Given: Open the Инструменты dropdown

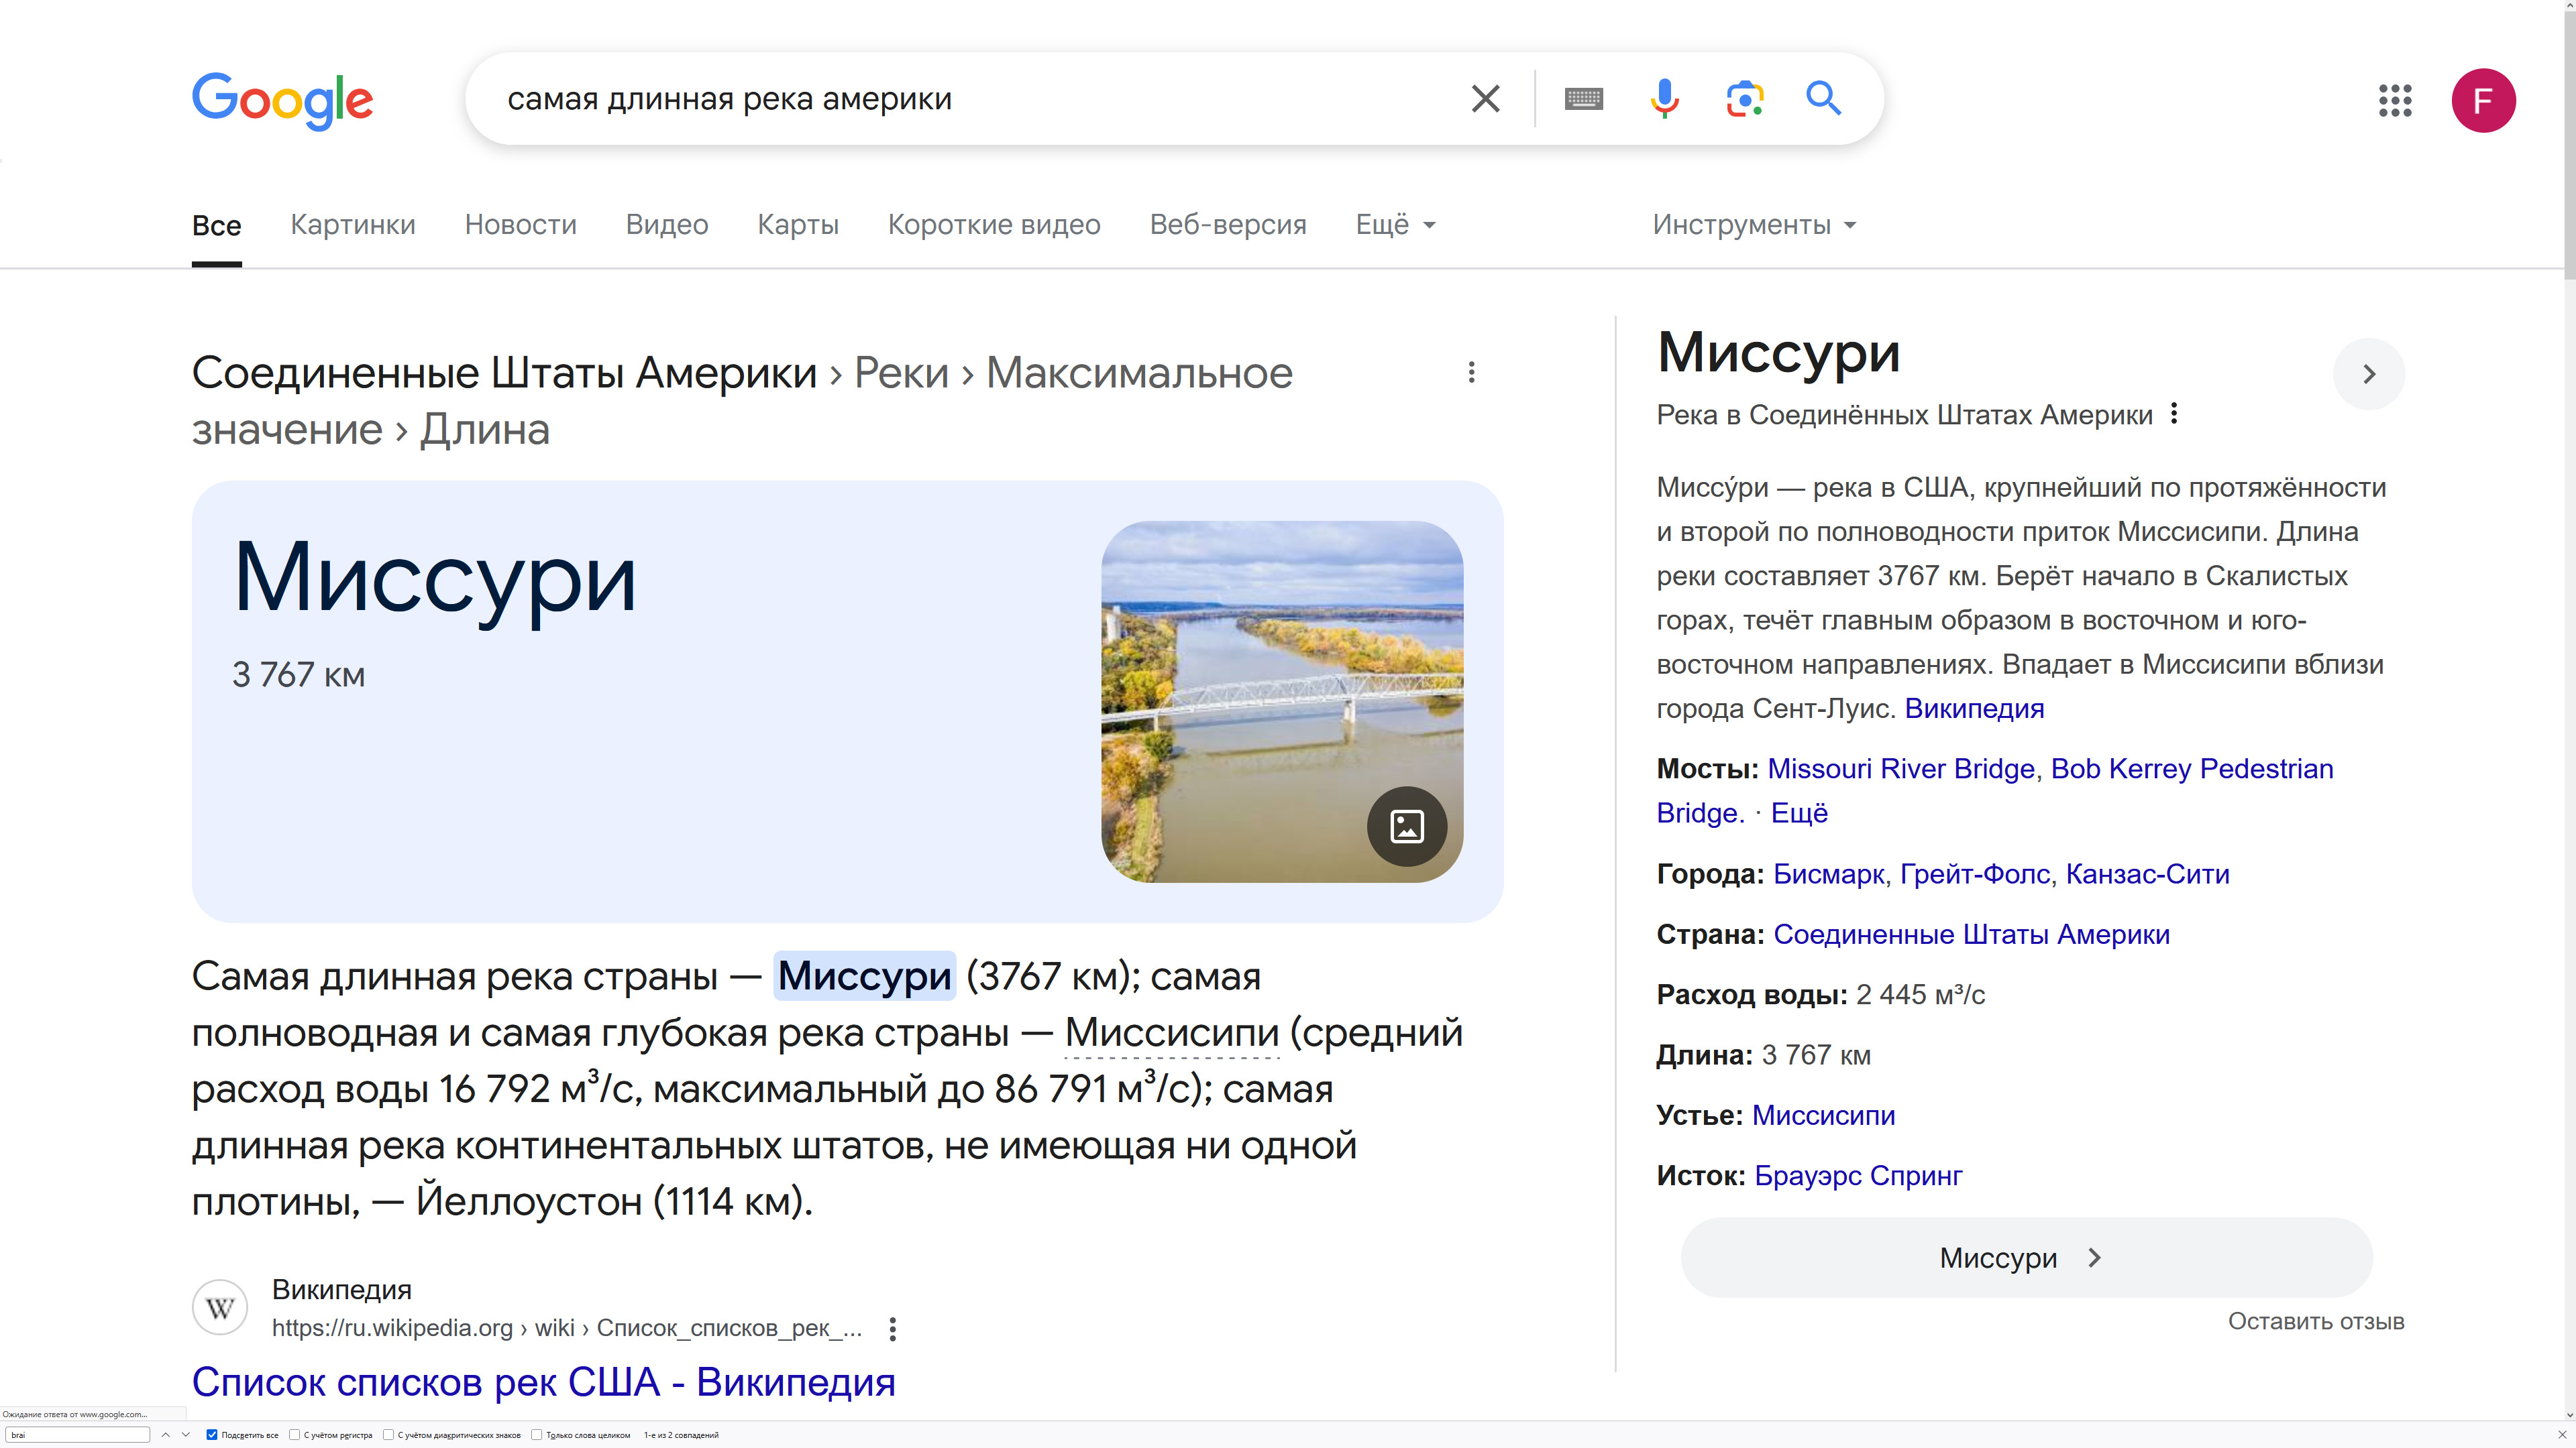Looking at the screenshot, I should click(1753, 225).
